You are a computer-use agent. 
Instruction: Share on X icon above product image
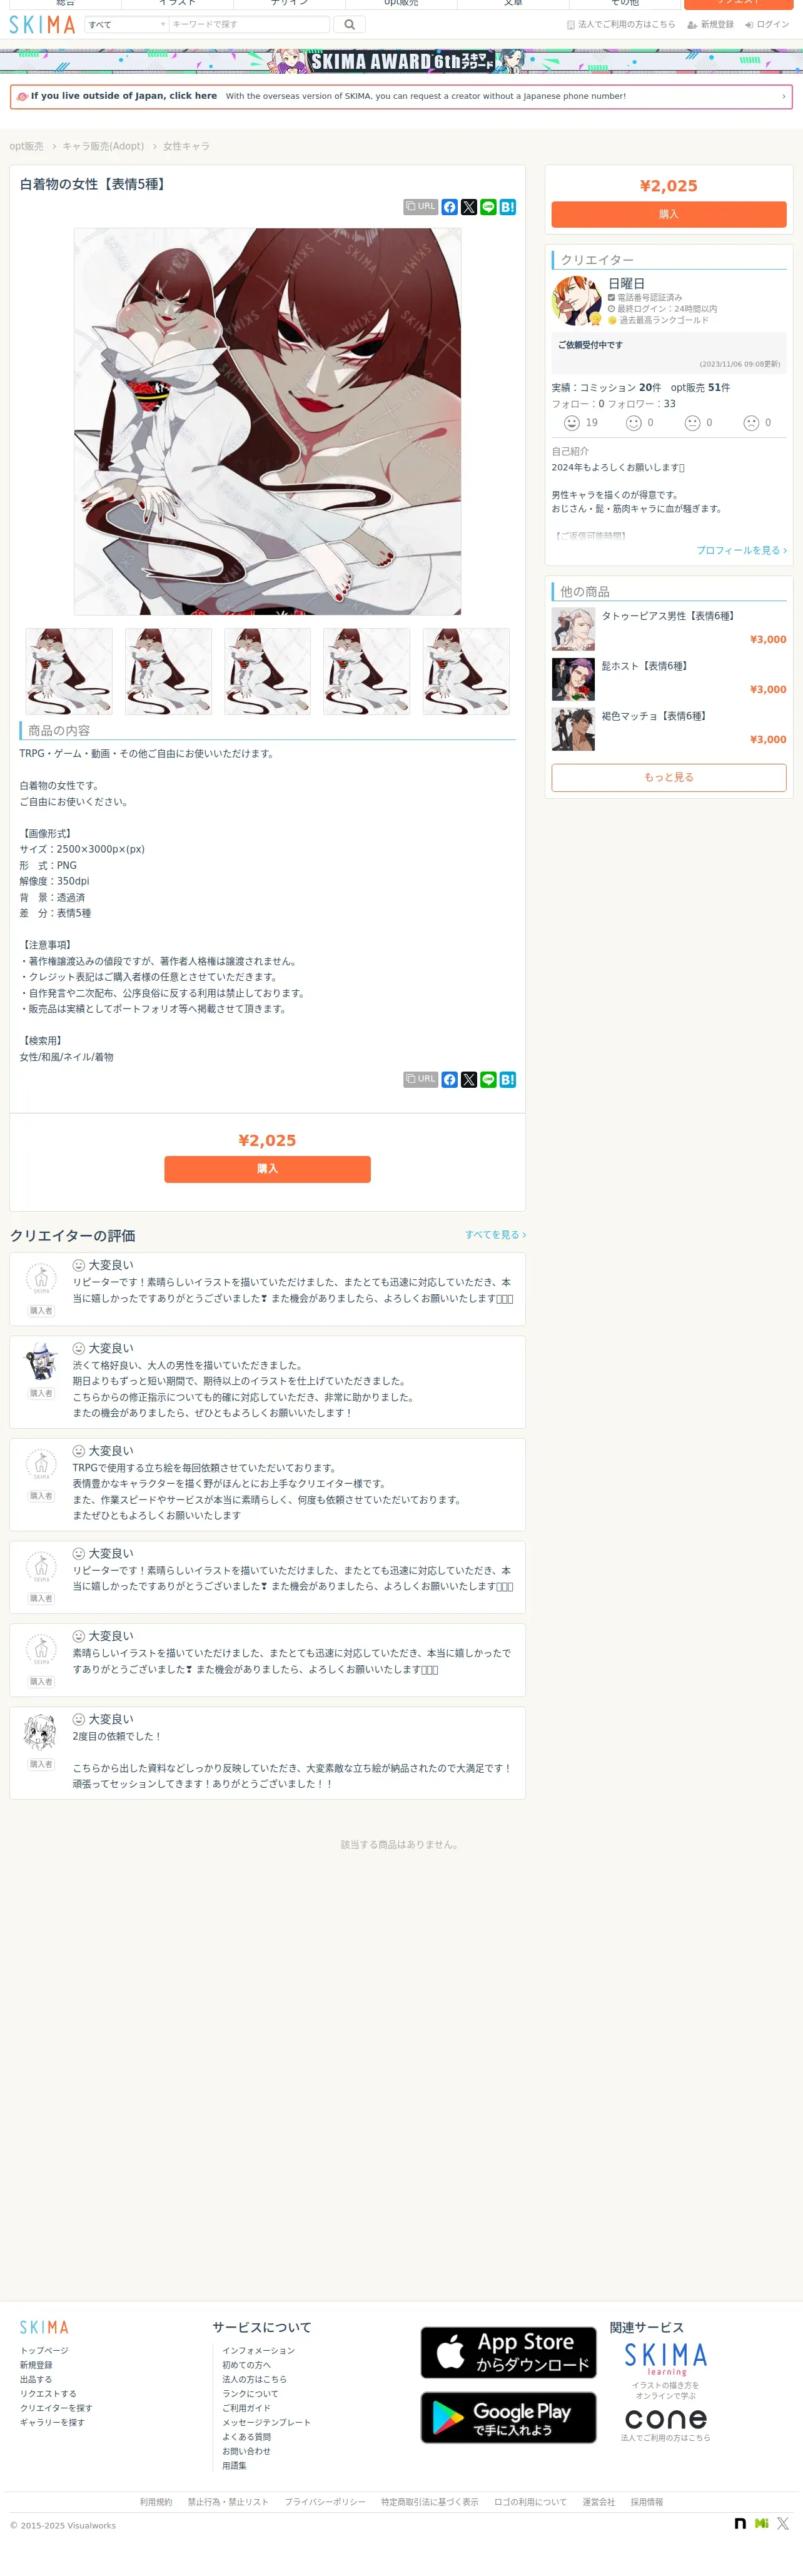click(469, 207)
